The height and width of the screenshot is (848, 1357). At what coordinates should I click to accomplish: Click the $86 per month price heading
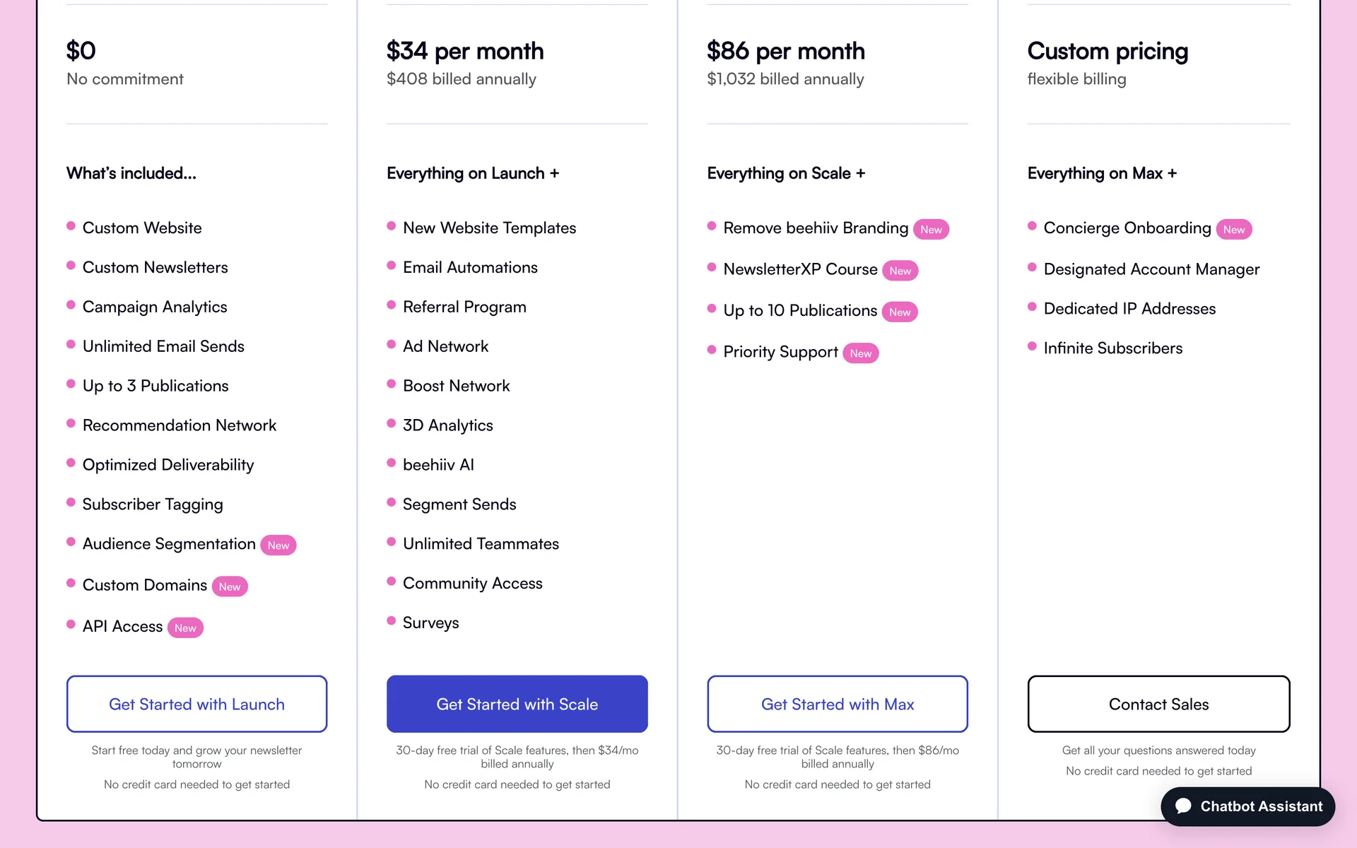pyautogui.click(x=786, y=51)
